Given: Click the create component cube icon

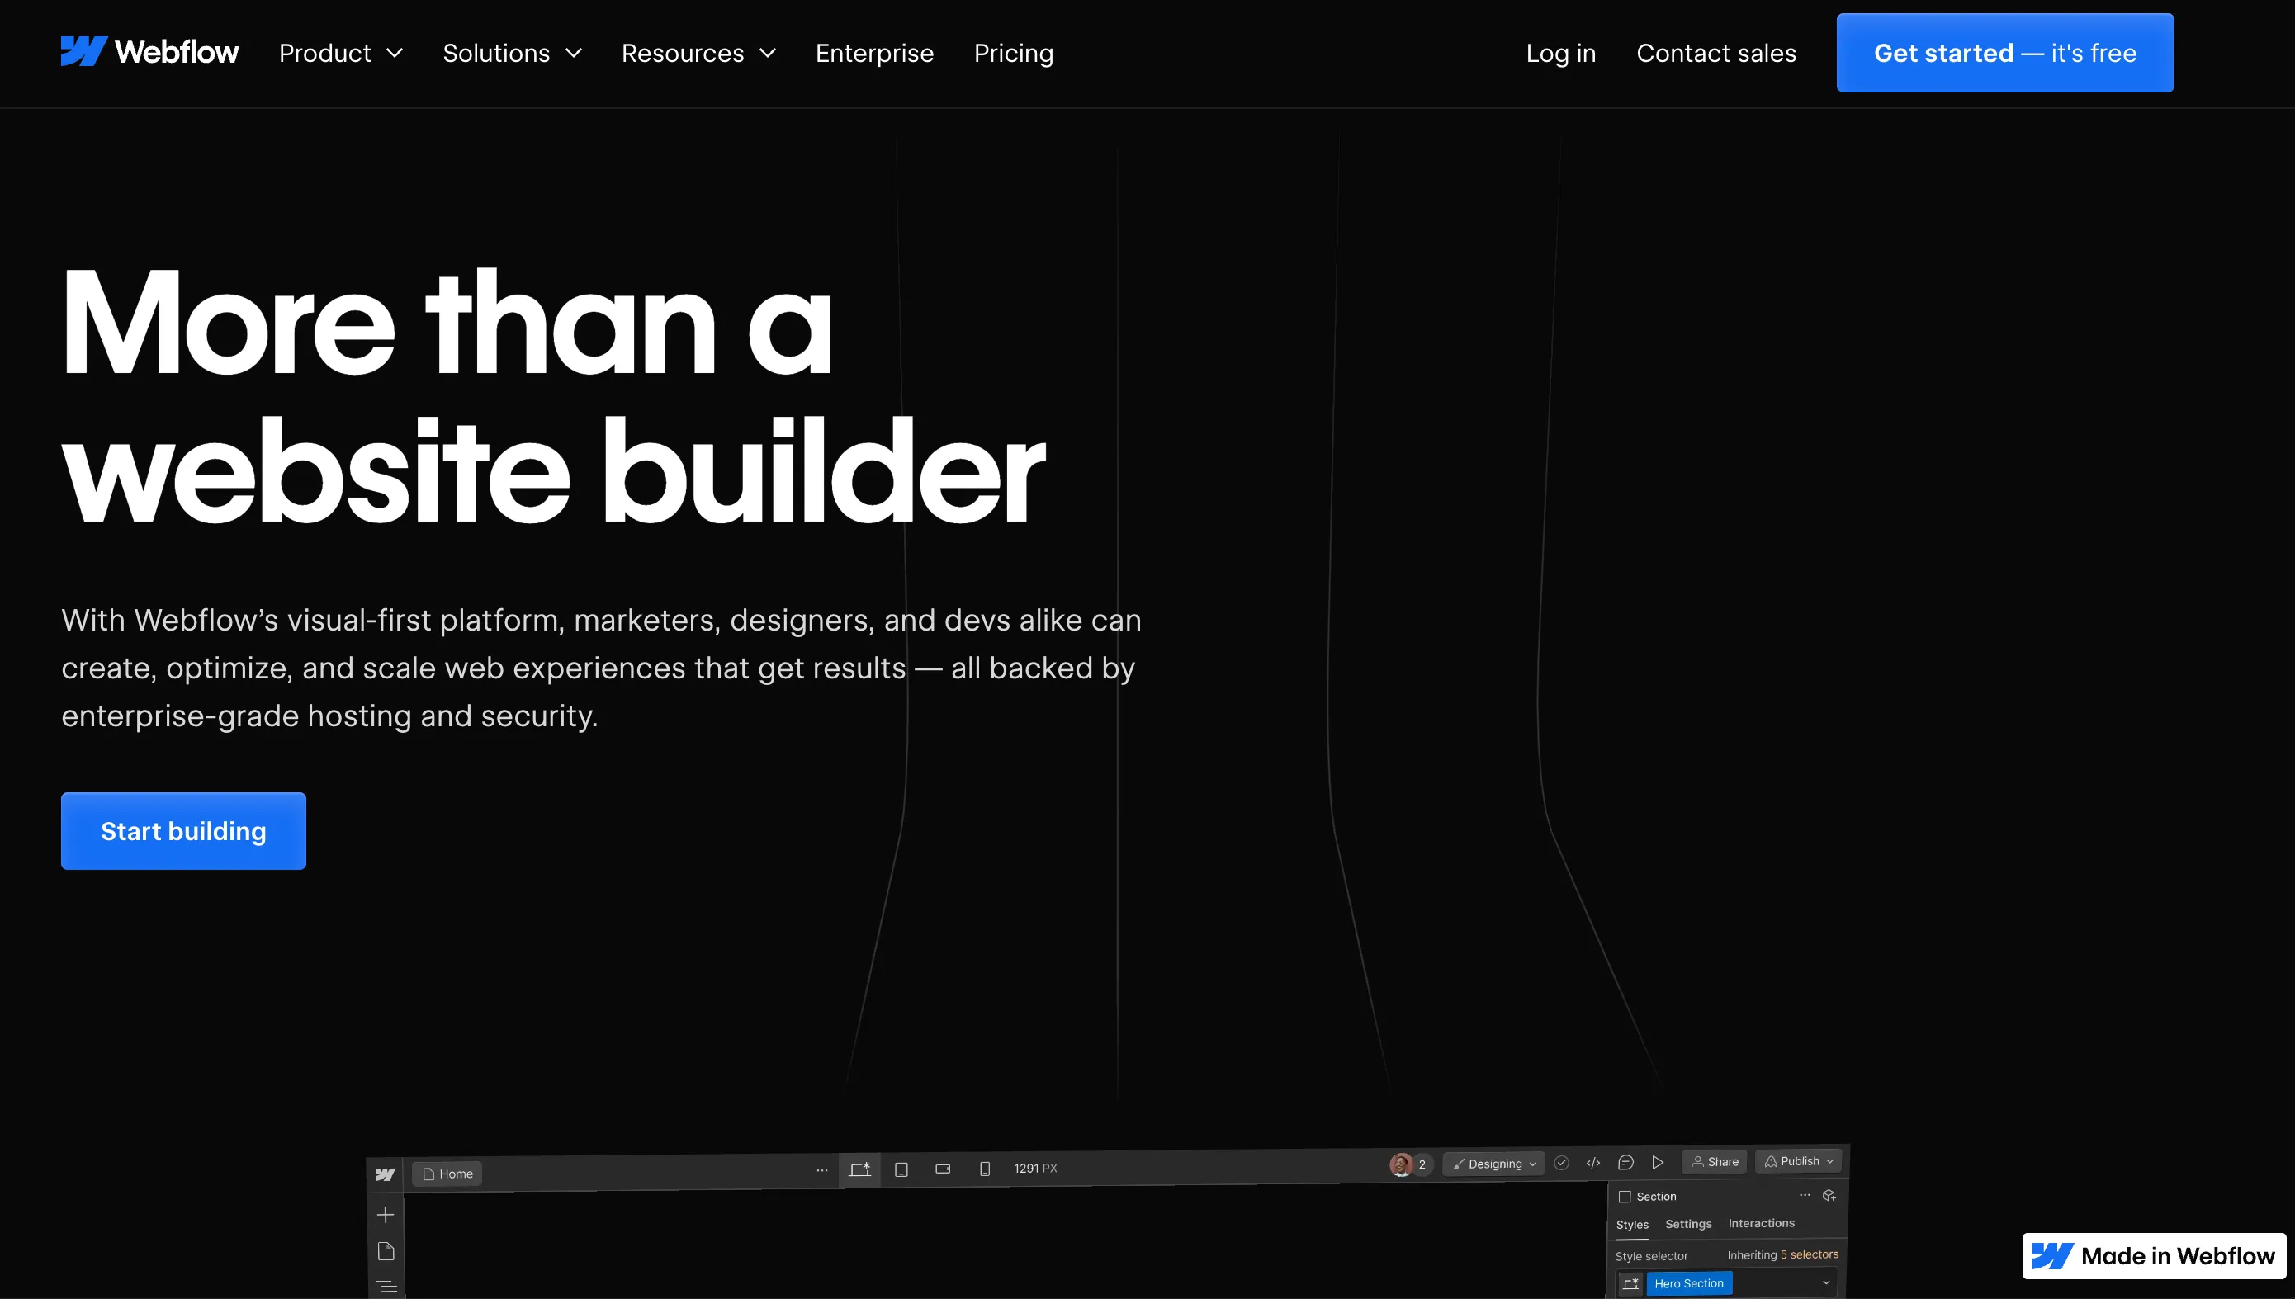Looking at the screenshot, I should 1829,1195.
